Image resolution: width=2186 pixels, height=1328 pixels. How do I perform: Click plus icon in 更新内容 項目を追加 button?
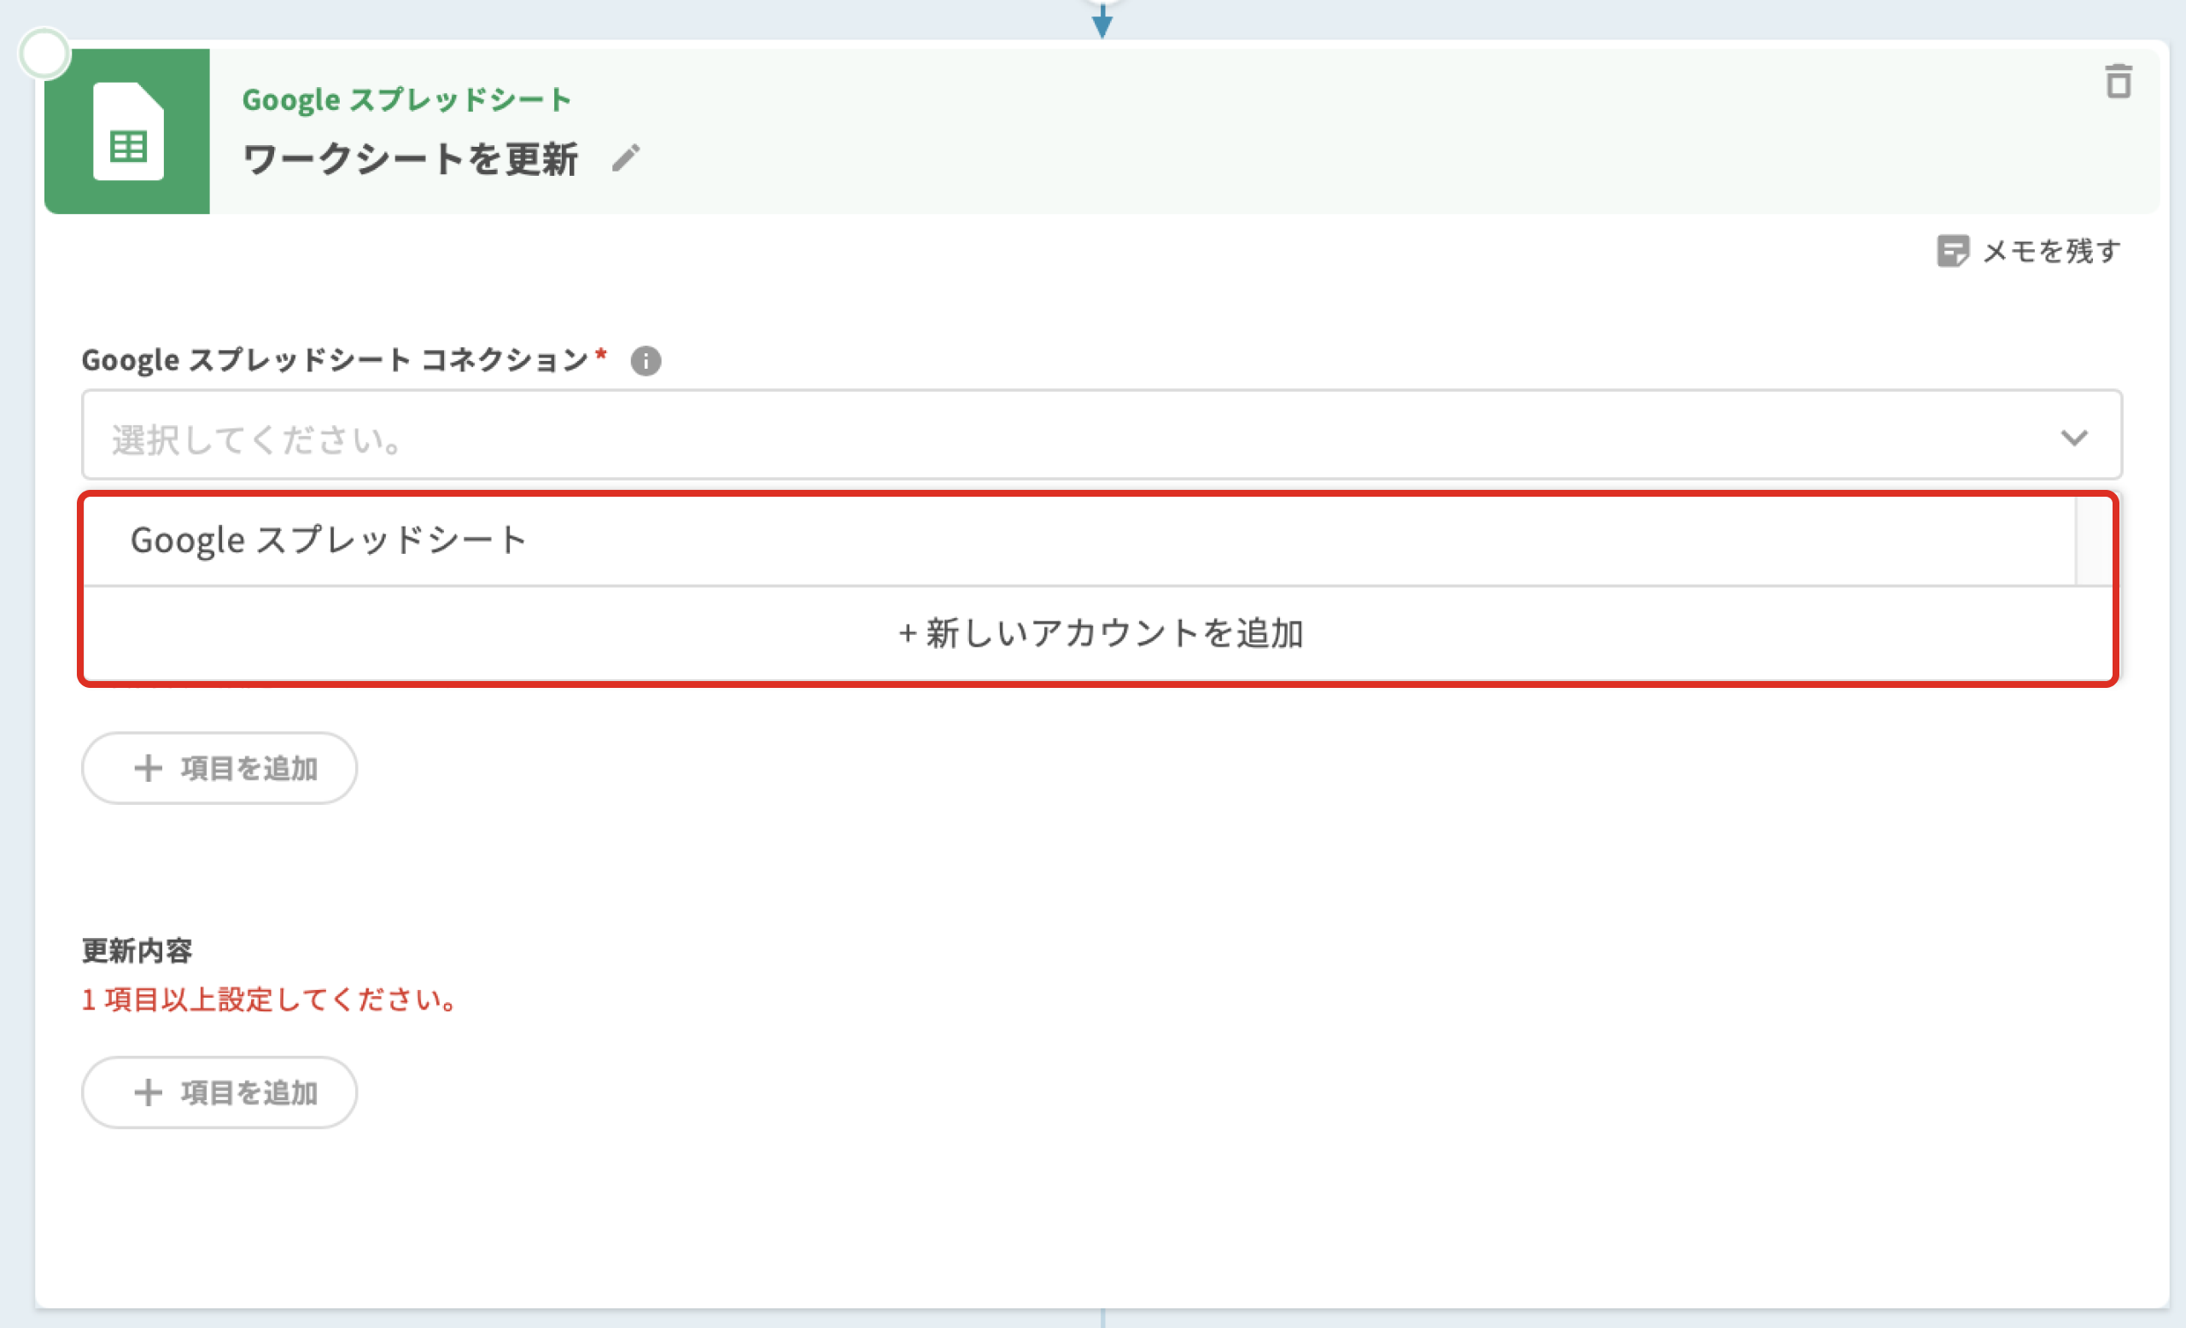click(x=149, y=1092)
